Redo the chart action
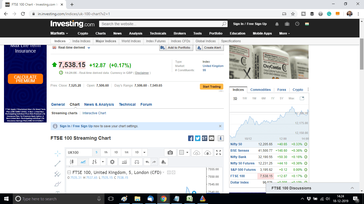364x204 pixels. tap(154, 162)
